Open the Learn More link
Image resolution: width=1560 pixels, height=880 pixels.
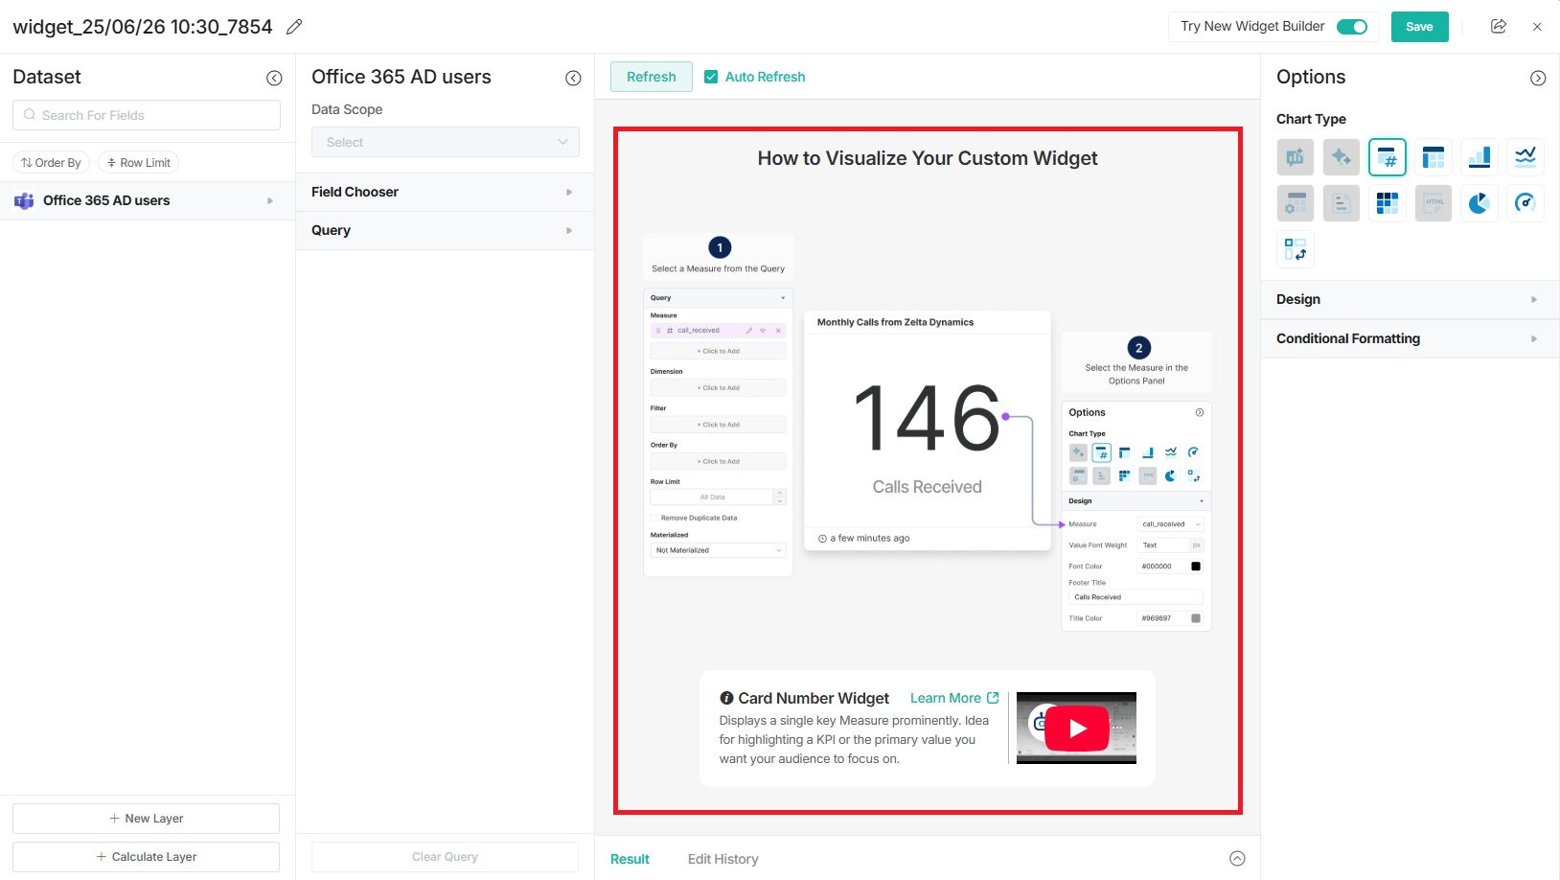[x=953, y=698]
